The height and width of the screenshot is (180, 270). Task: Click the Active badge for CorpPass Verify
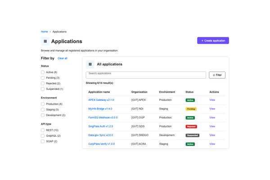click(x=190, y=144)
